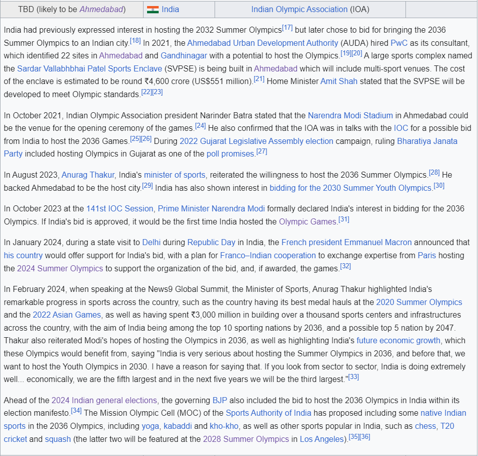Open citation reference [29]

coord(147,186)
